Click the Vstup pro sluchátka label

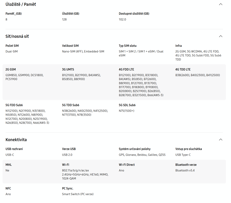(188, 149)
